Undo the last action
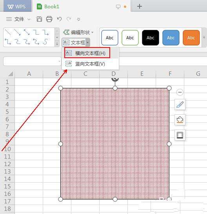This screenshot has height=214, width=207. (x=59, y=19)
